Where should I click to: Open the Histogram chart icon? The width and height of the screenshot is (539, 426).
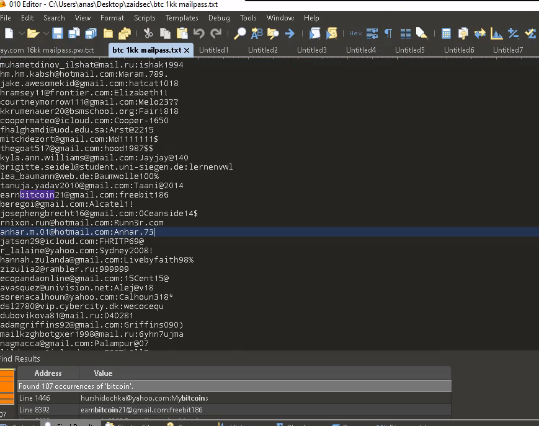(x=496, y=33)
